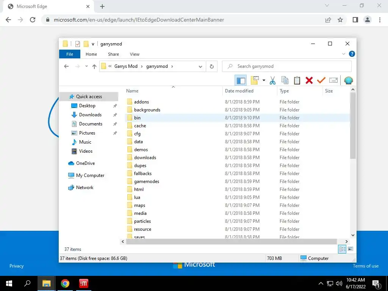Screen dimensions: 388x291
Task: Select Network in the navigation pane
Action: tap(84, 188)
